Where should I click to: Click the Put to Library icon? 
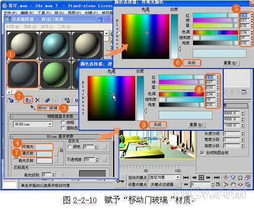tap(67, 100)
